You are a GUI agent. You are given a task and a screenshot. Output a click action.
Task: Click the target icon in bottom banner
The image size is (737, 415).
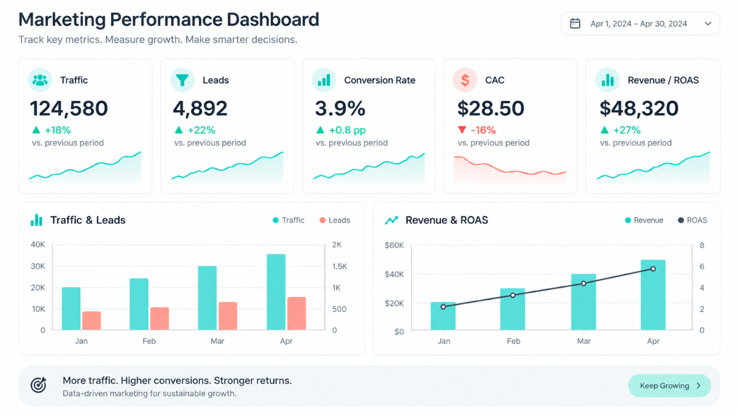38,385
